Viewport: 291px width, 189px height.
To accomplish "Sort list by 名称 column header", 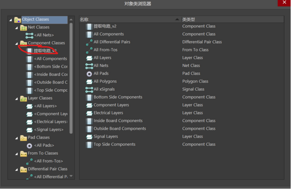I will tap(128, 19).
